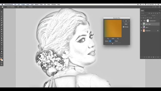Select the Magic Wand tool
The height and width of the screenshot is (91, 161).
pyautogui.click(x=2, y=18)
